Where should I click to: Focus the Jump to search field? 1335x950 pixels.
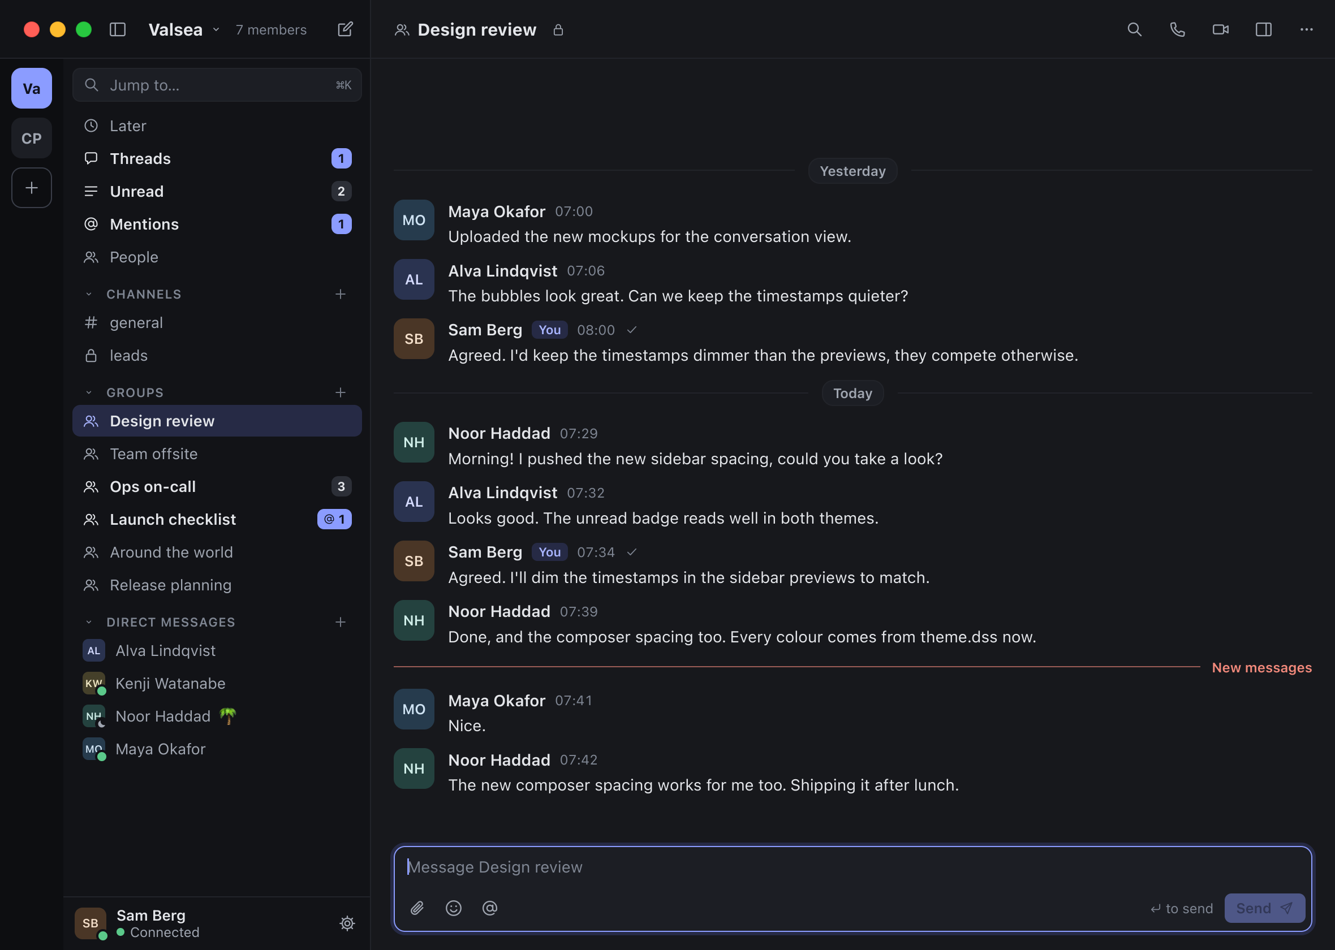(x=217, y=85)
